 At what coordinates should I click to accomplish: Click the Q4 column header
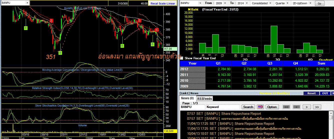tap(295, 63)
